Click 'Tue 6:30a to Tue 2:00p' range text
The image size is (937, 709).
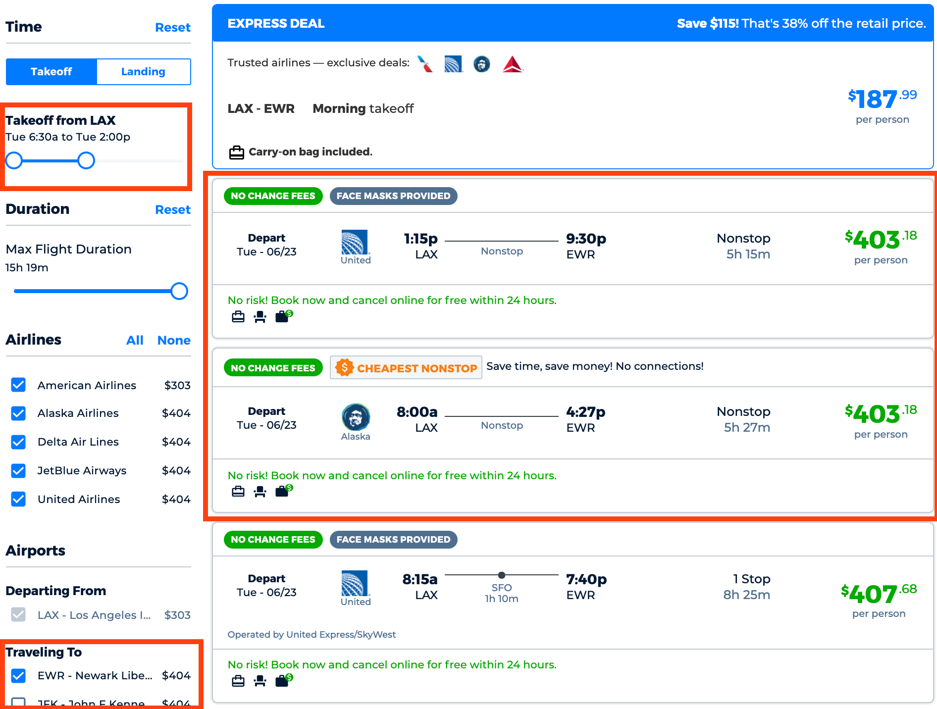tap(68, 137)
